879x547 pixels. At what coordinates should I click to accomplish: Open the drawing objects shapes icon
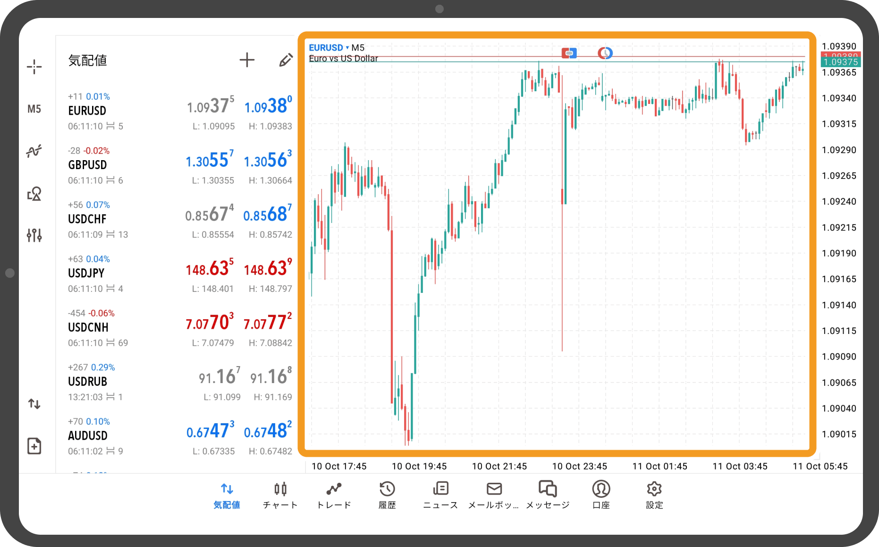[x=34, y=194]
